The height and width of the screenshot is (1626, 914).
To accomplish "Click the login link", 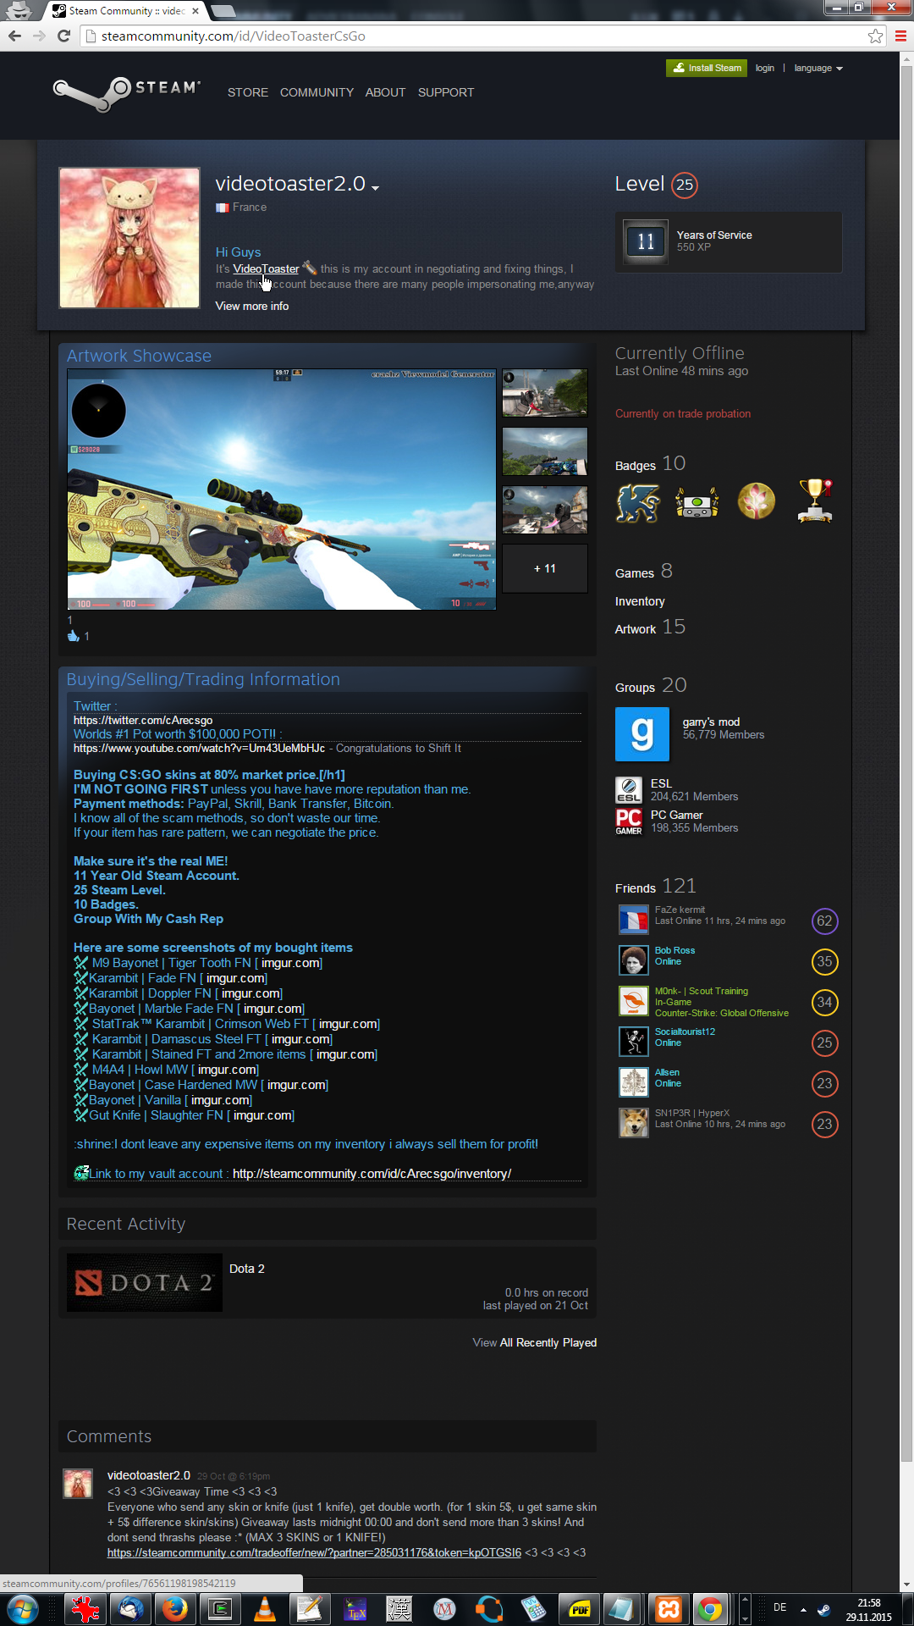I will tap(764, 68).
